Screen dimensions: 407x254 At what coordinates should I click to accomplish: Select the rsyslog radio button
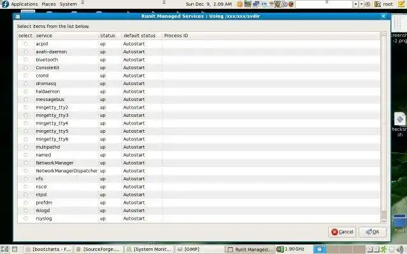25,218
